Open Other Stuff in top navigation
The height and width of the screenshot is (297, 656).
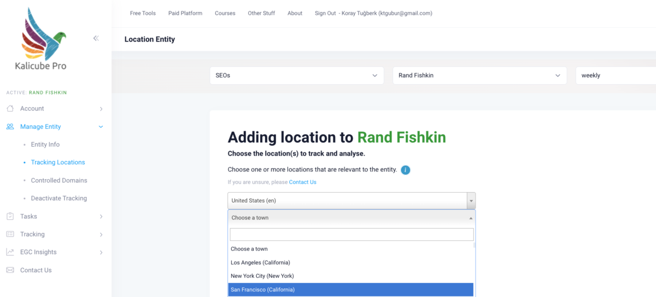click(x=261, y=13)
